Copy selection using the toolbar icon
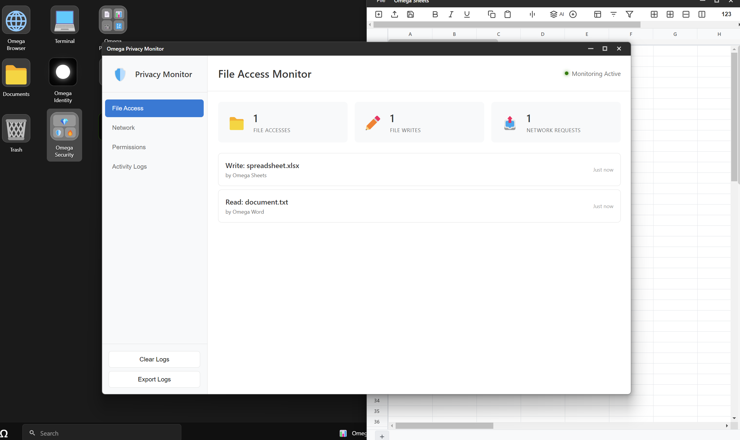This screenshot has height=440, width=740. [491, 14]
